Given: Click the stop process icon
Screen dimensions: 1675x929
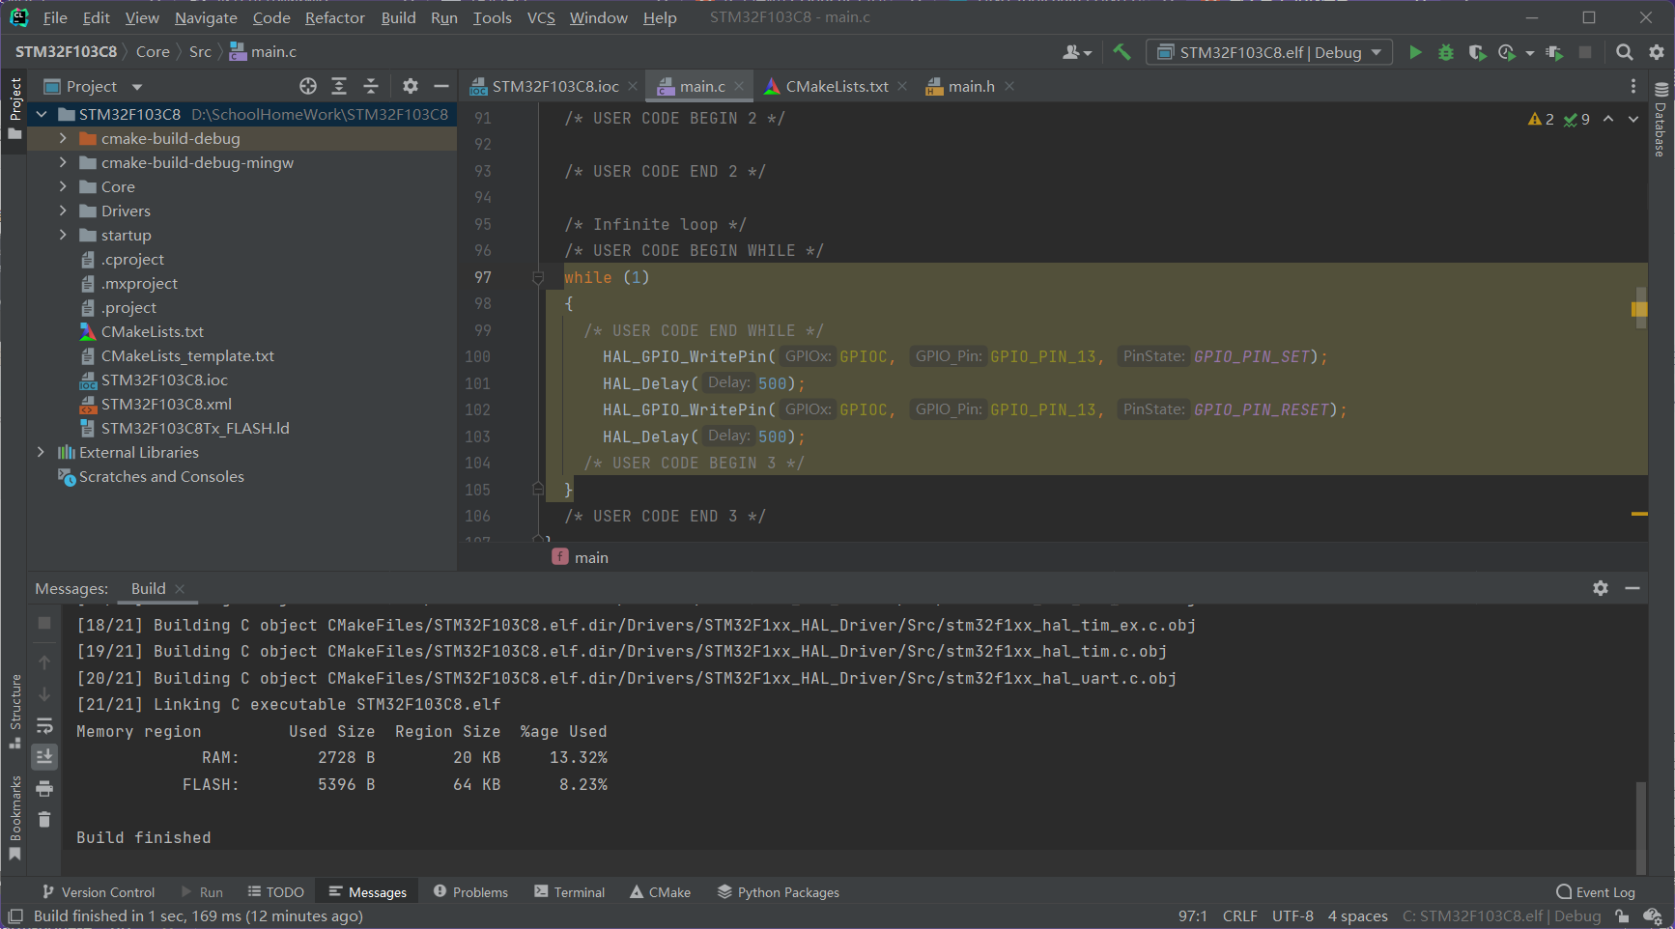Looking at the screenshot, I should pos(1585,52).
